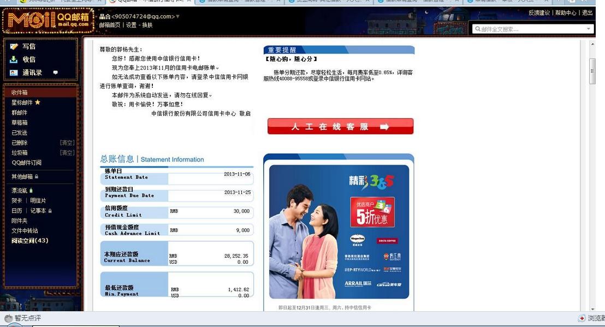Expand the search box dropdown arrow

click(589, 29)
